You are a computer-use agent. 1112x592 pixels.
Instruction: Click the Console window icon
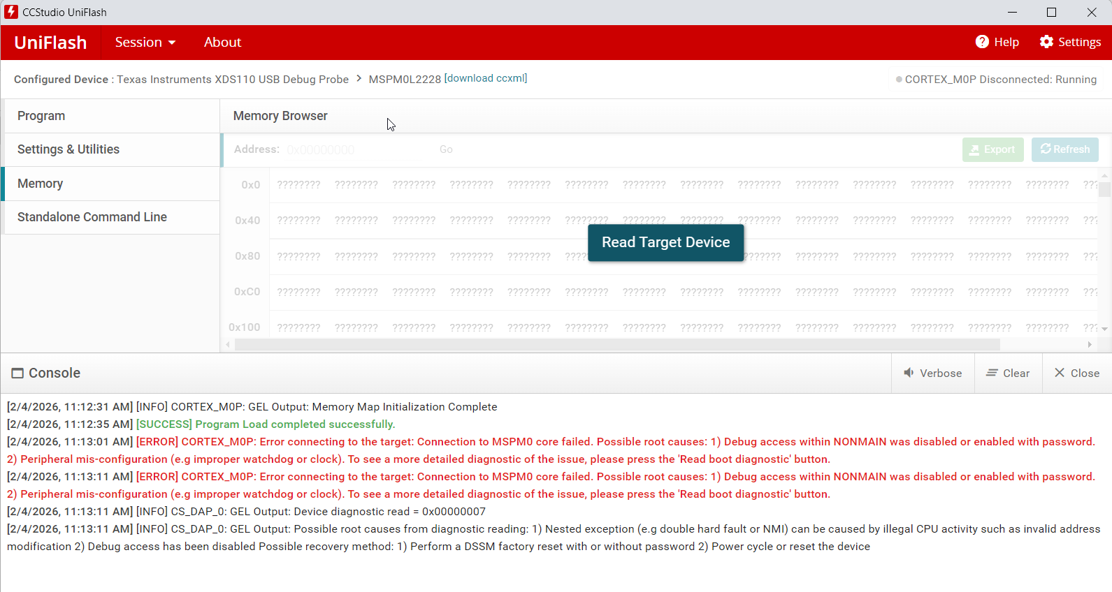pos(17,373)
